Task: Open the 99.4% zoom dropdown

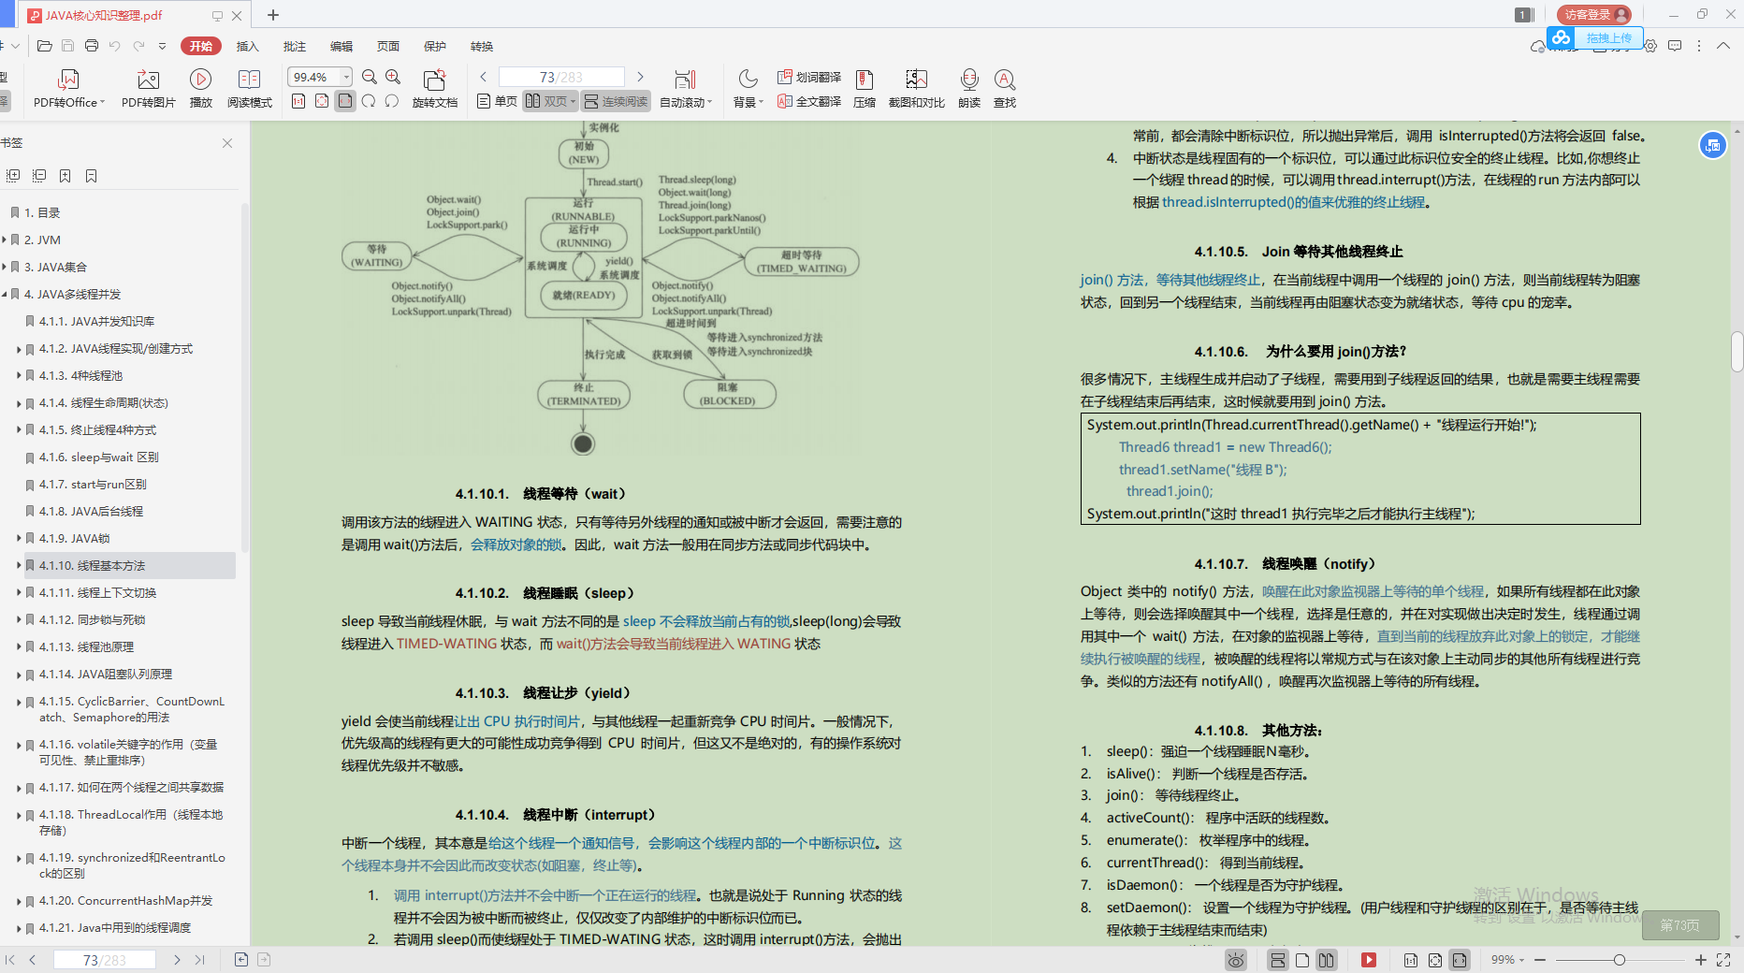Action: coord(346,77)
